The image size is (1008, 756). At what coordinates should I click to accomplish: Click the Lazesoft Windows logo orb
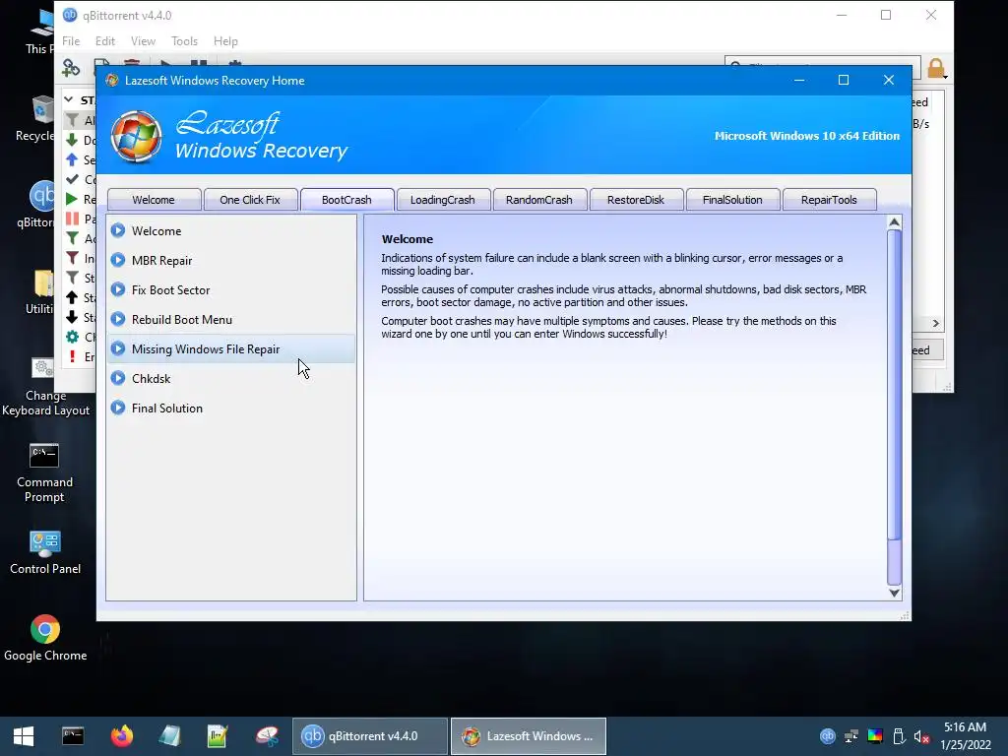tap(136, 136)
